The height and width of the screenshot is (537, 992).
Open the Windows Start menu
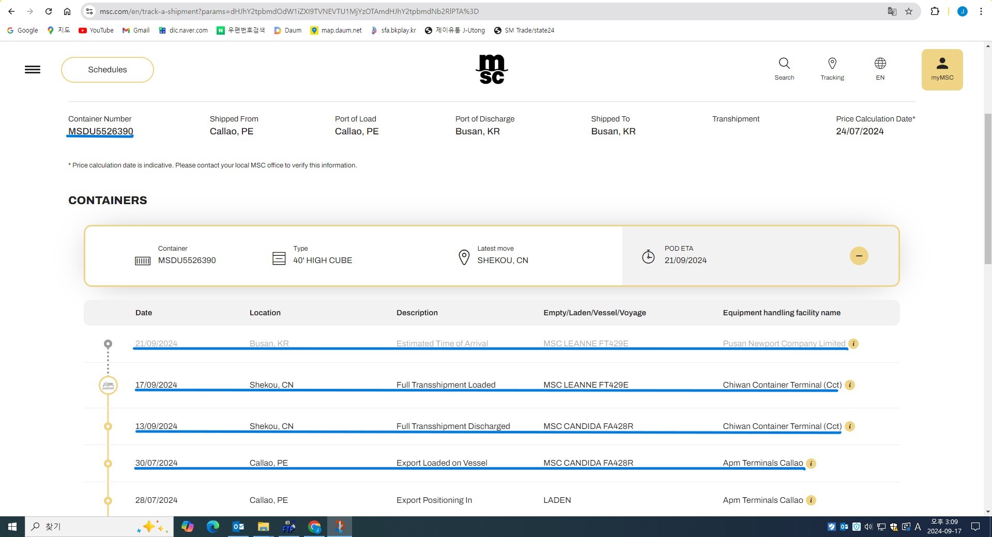(12, 527)
